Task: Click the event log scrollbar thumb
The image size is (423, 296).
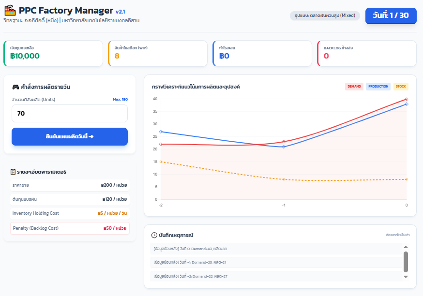Action: [x=406, y=262]
